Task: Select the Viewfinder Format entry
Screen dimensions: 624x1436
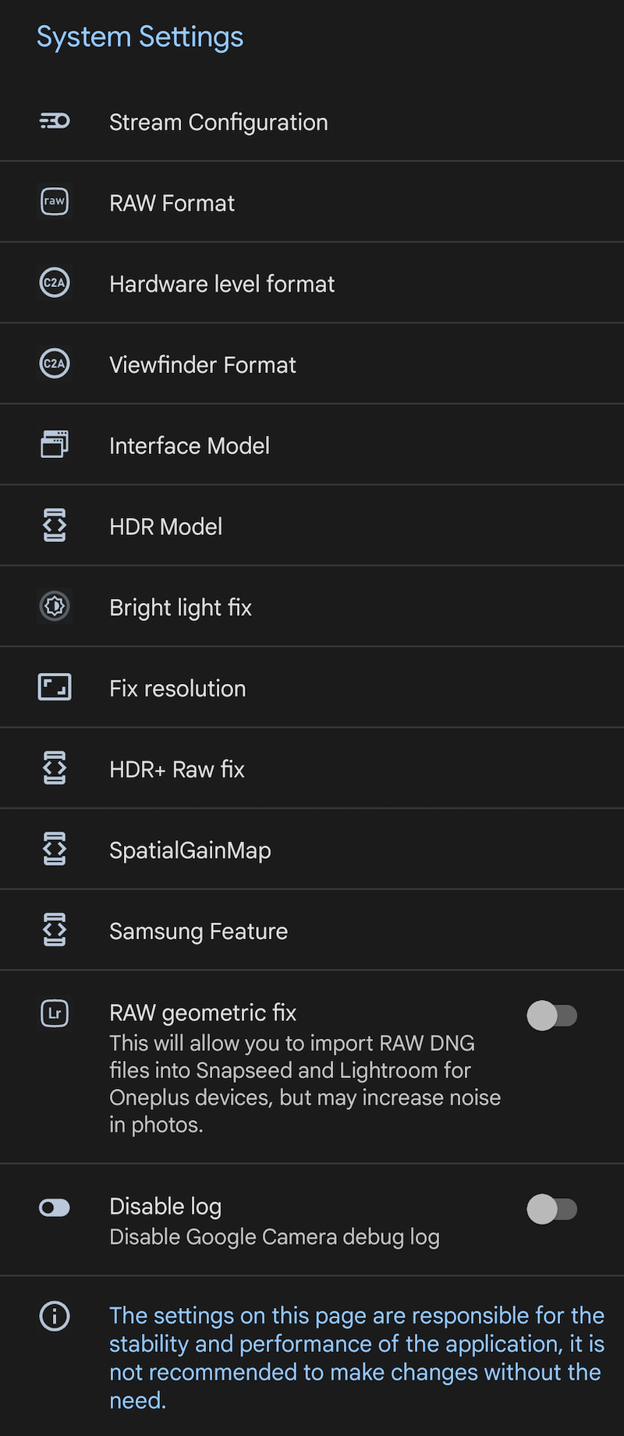Action: coord(312,363)
